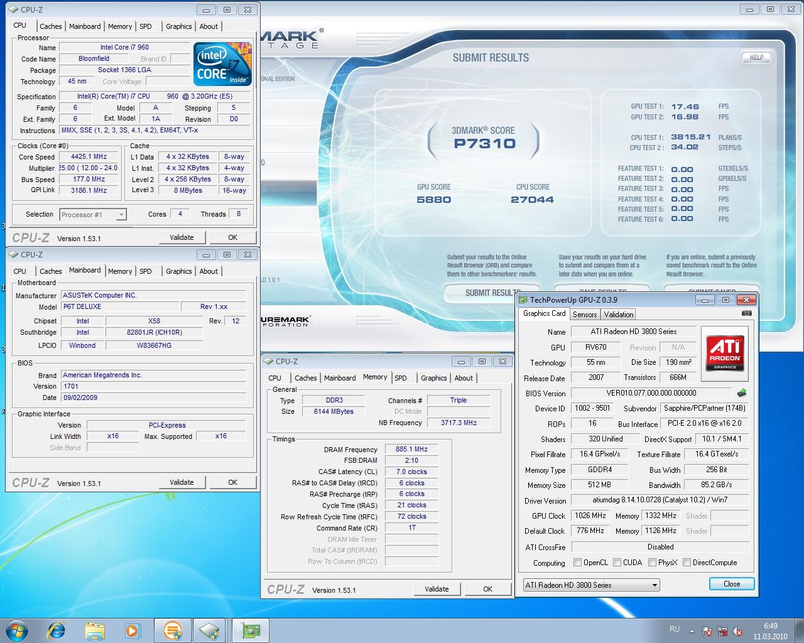
Task: Click the ATI Radeon logo in GPU-Z
Action: (725, 353)
